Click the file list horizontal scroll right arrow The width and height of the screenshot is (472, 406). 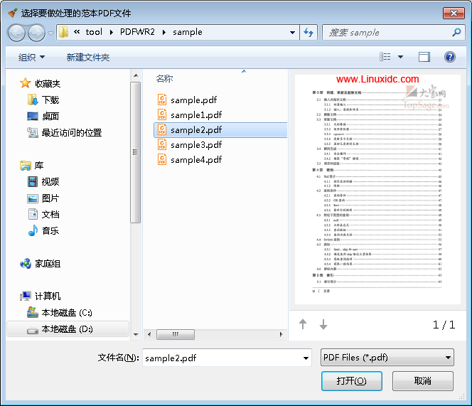tap(281, 334)
